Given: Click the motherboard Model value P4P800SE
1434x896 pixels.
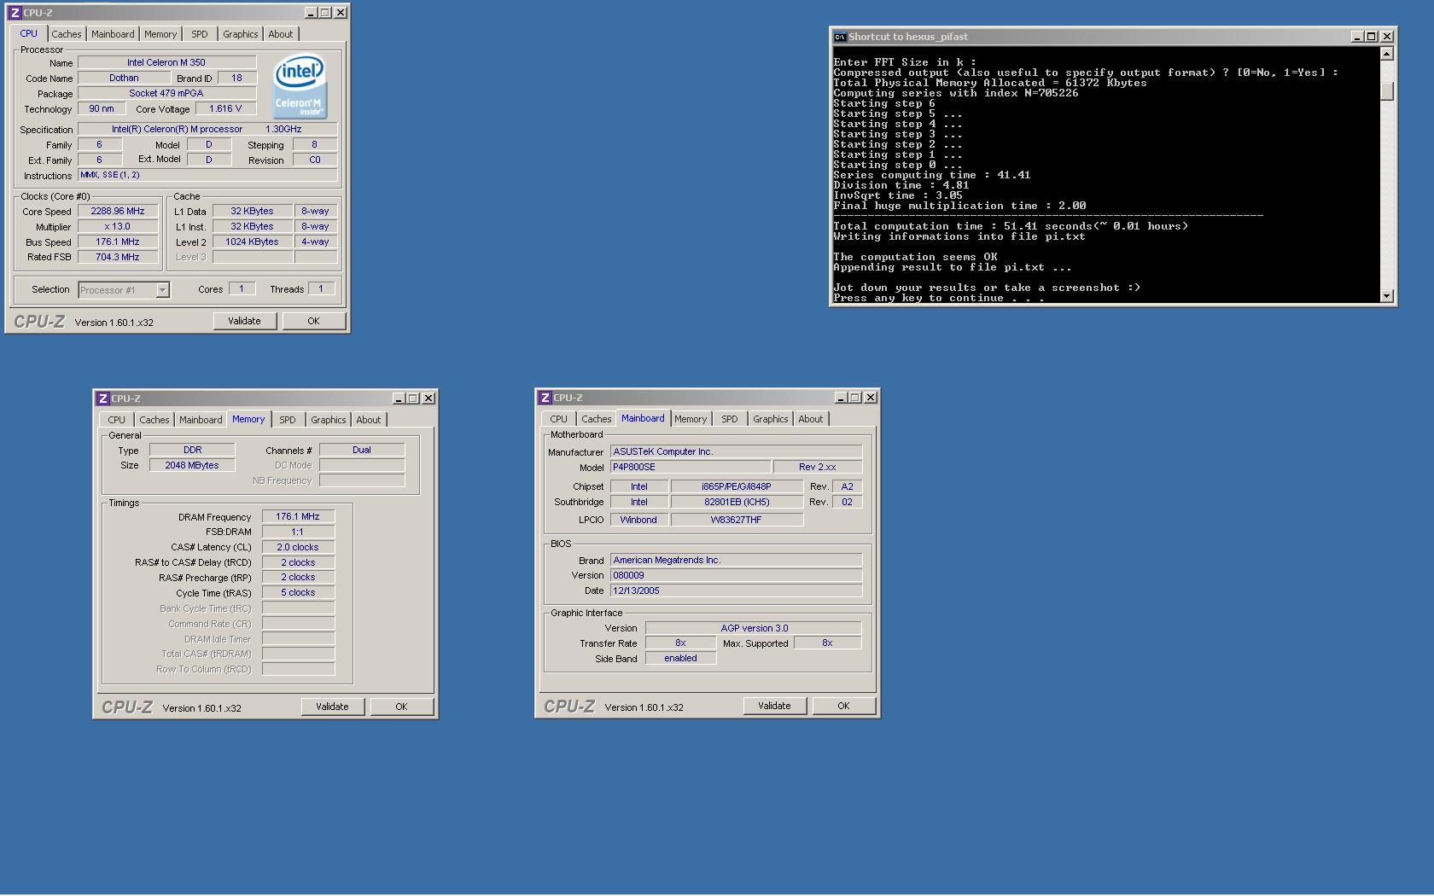Looking at the screenshot, I should 691,467.
